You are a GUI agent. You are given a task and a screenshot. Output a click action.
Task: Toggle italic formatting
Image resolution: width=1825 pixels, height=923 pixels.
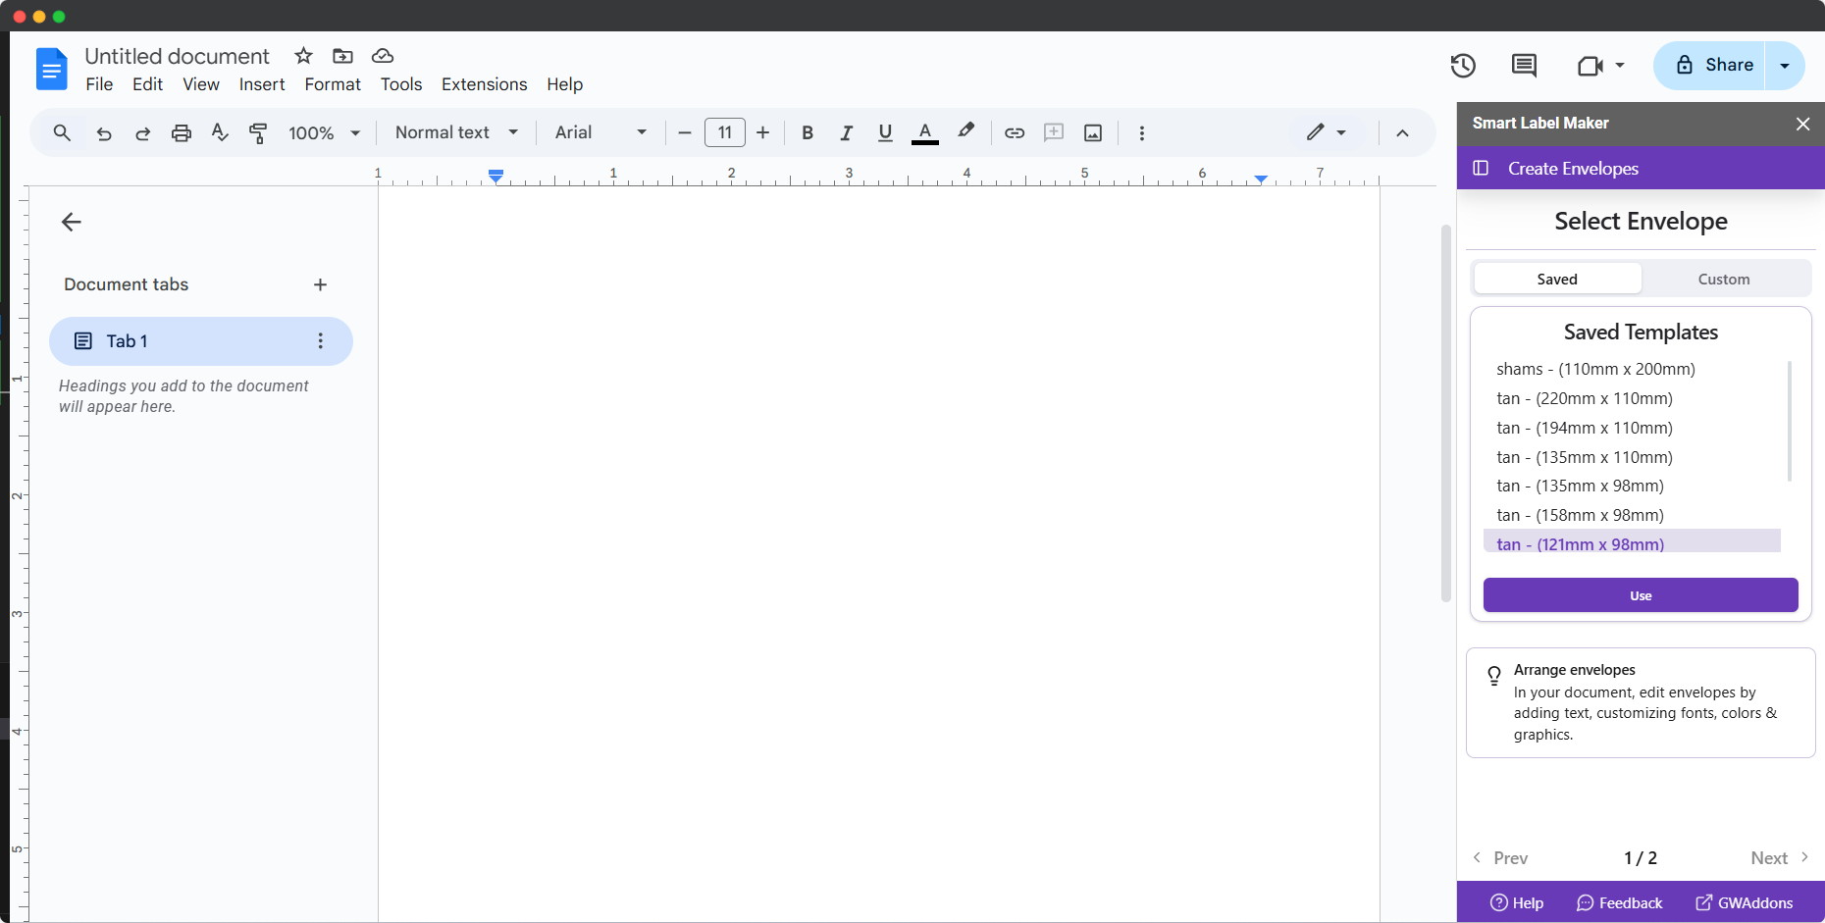846,133
